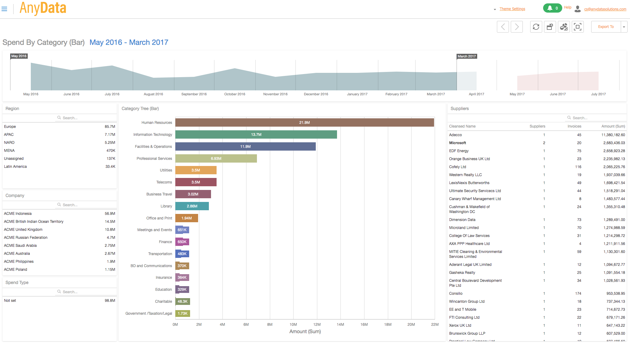Screen dimensions: 630x351
Task: Select the APAC region row
Action: (x=59, y=135)
